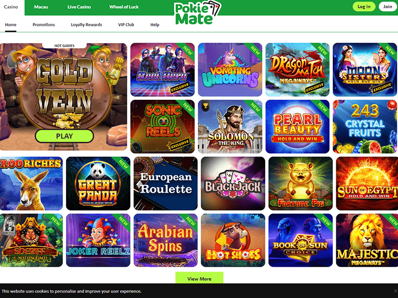Log in to your account
Viewport: 398px width, 298px height.
364,6
